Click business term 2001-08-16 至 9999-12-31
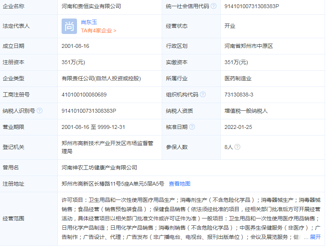 click(93, 127)
